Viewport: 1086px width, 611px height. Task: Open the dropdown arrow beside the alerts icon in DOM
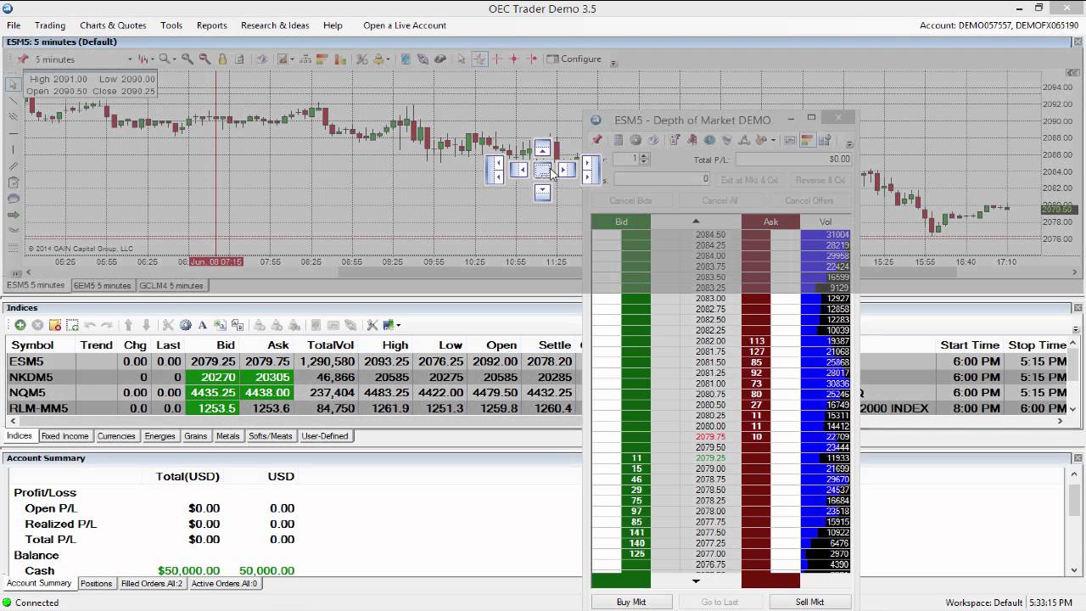(x=772, y=139)
